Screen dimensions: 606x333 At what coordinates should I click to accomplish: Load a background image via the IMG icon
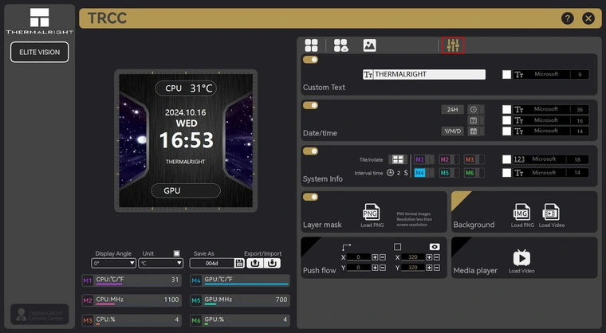pos(521,212)
